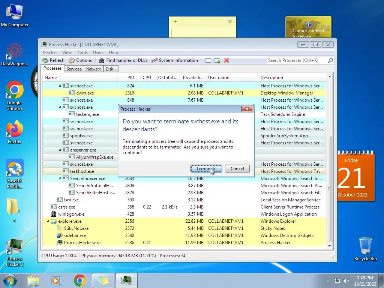Open Firefox desktop shortcut

coord(15,132)
